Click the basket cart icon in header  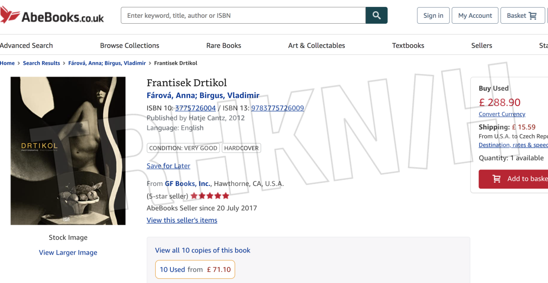click(x=533, y=15)
